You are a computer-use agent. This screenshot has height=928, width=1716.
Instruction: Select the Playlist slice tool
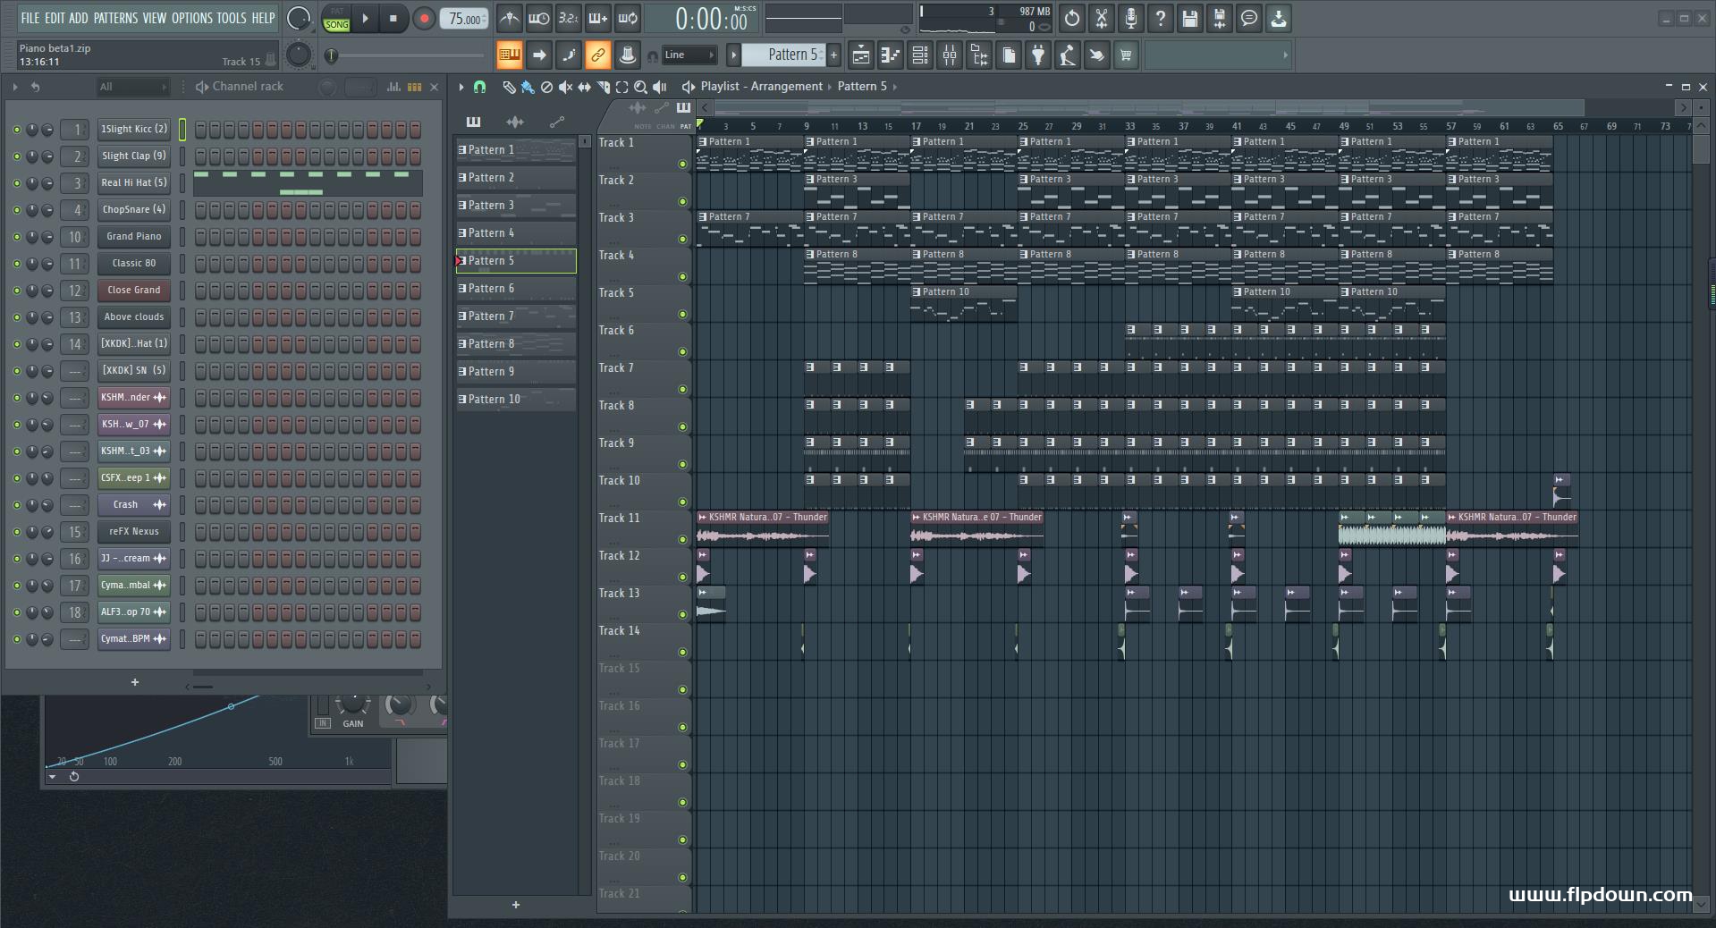pos(604,87)
